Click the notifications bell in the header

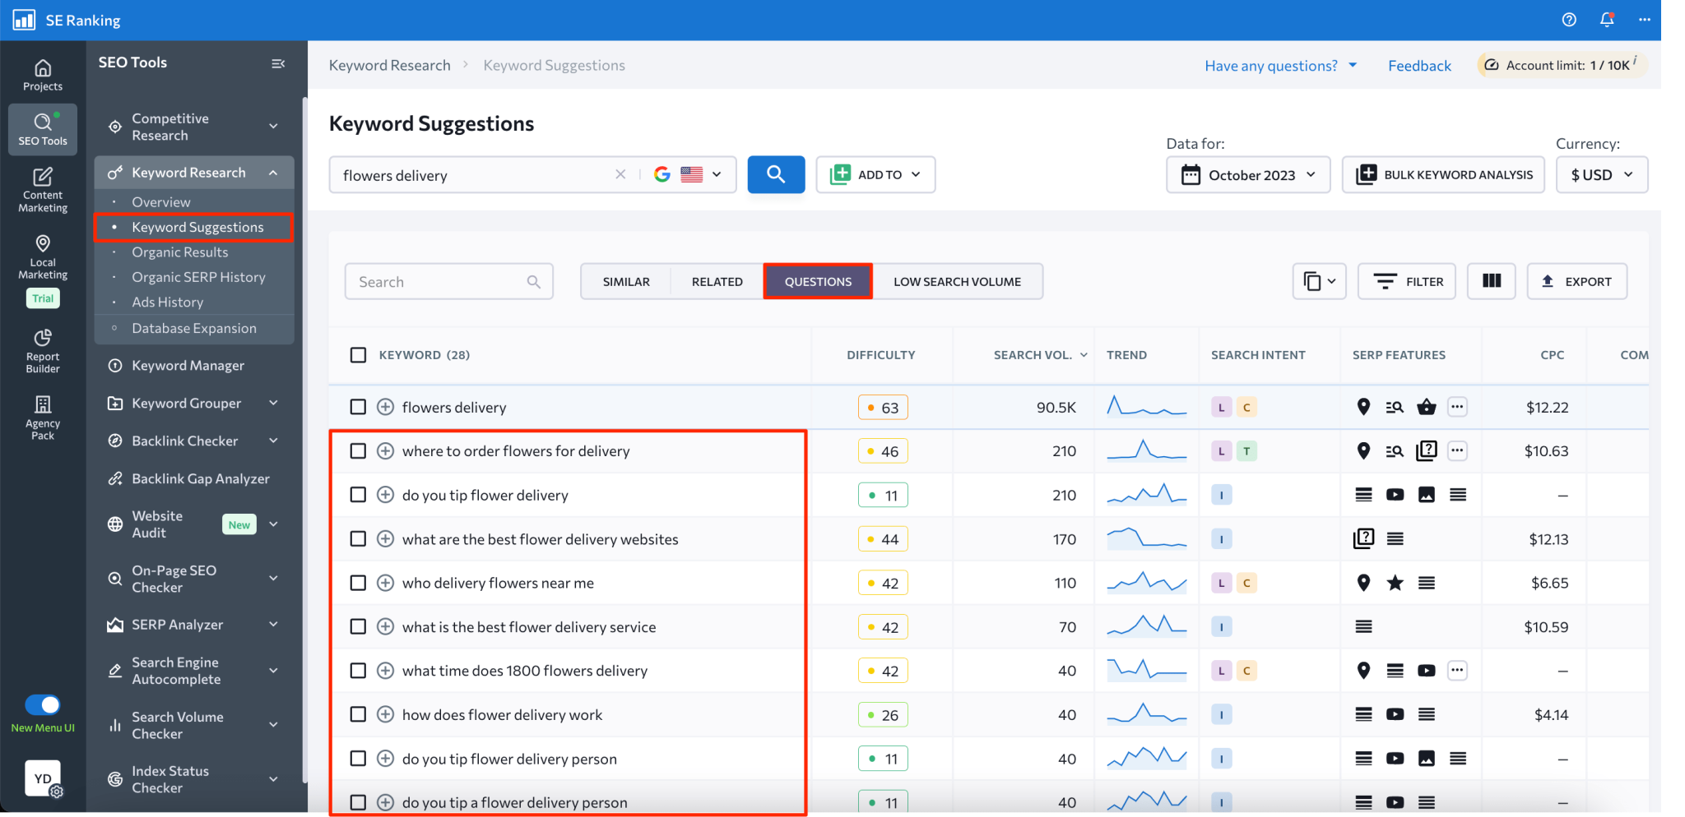point(1607,19)
